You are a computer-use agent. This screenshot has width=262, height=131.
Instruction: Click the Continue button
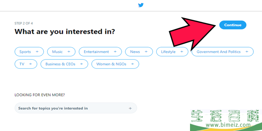point(233,25)
